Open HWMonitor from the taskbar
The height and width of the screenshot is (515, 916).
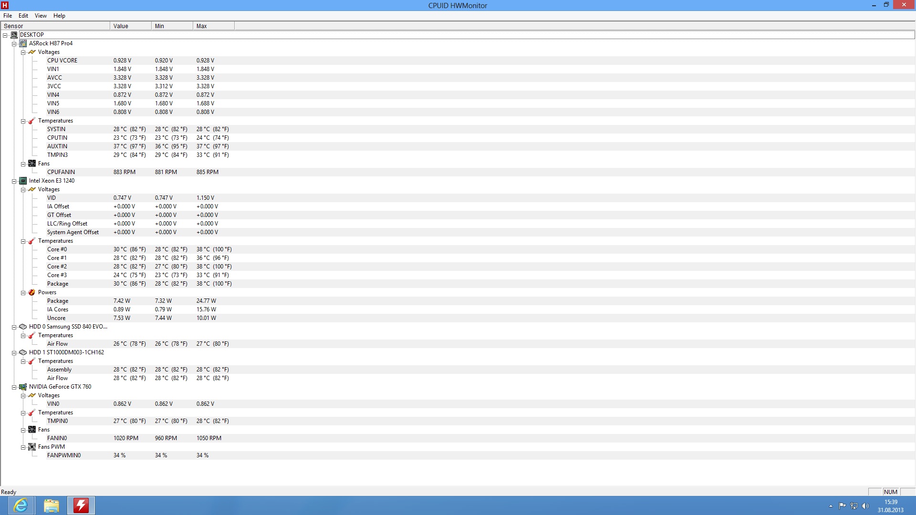pos(81,505)
